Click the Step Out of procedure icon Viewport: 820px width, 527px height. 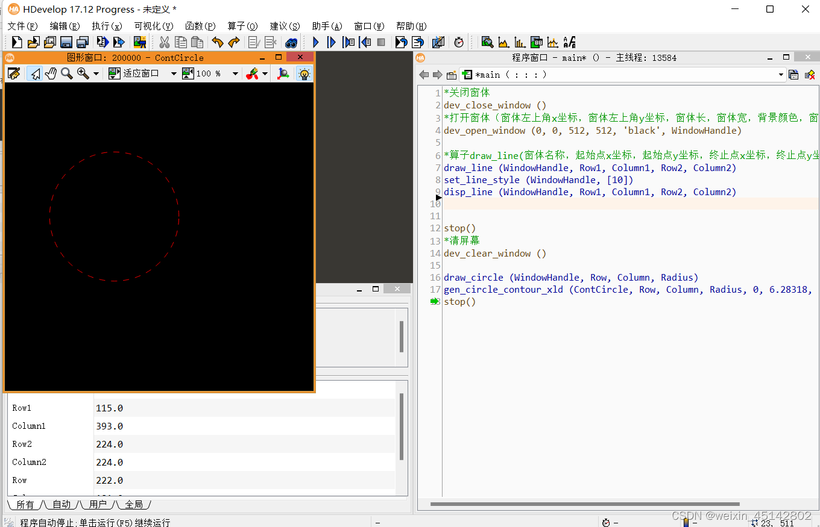click(365, 42)
